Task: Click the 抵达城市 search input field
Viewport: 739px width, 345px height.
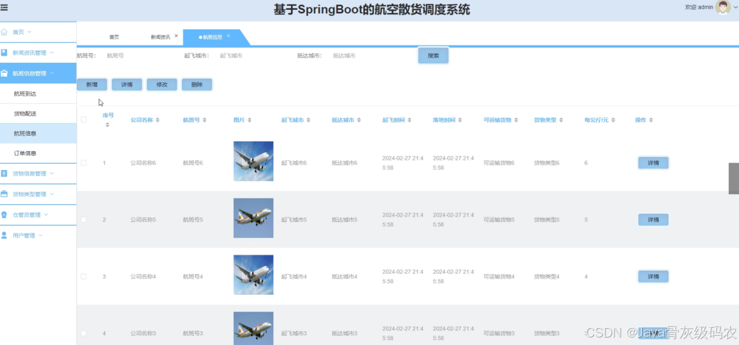Action: coord(367,56)
